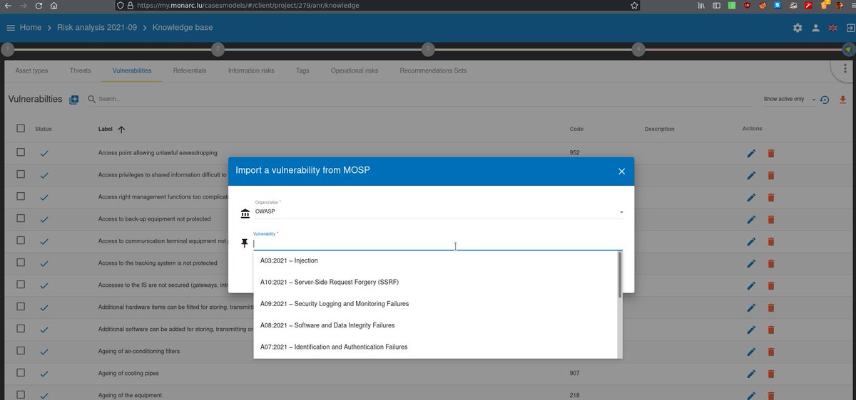Check the Access privileges to shared information row
Viewport: 856px width, 400px height.
tap(21, 174)
